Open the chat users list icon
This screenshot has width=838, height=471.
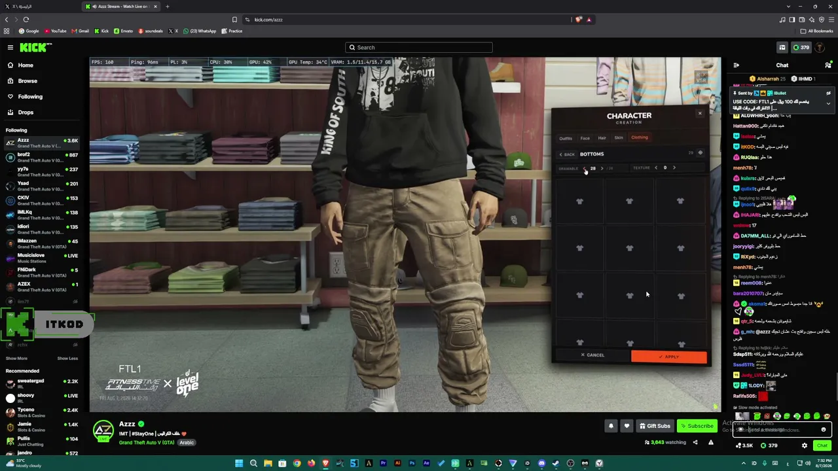click(x=828, y=65)
